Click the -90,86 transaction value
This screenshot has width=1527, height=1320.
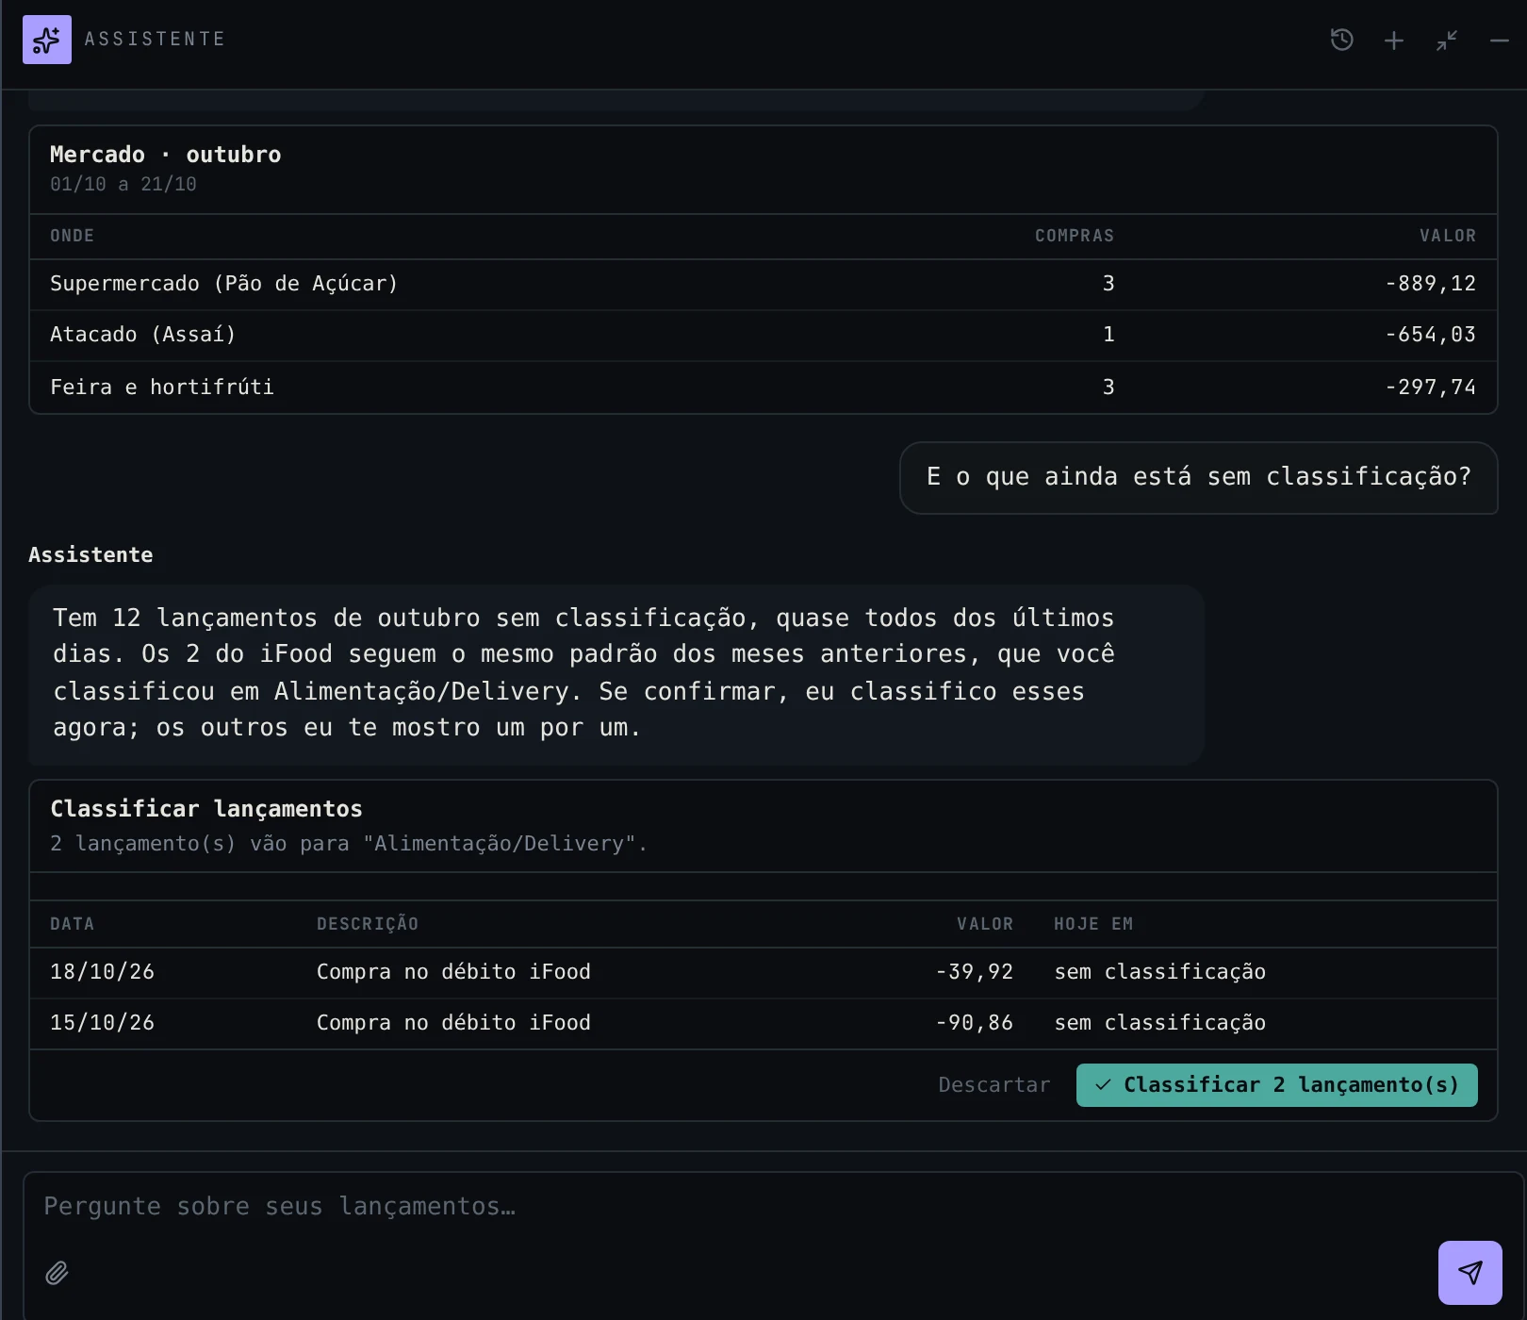click(974, 1023)
